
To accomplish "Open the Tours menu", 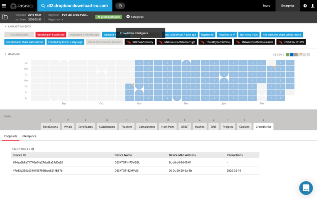I will click(266, 6).
